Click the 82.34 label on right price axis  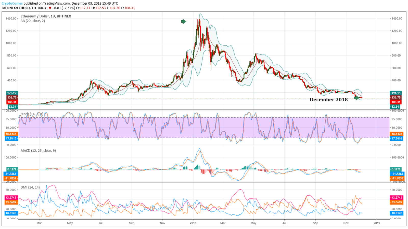pos(395,107)
